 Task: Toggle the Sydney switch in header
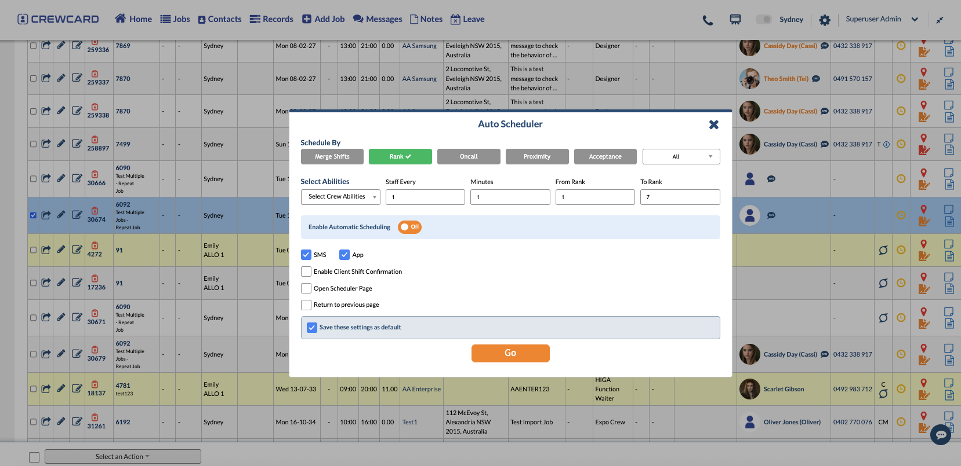click(763, 20)
